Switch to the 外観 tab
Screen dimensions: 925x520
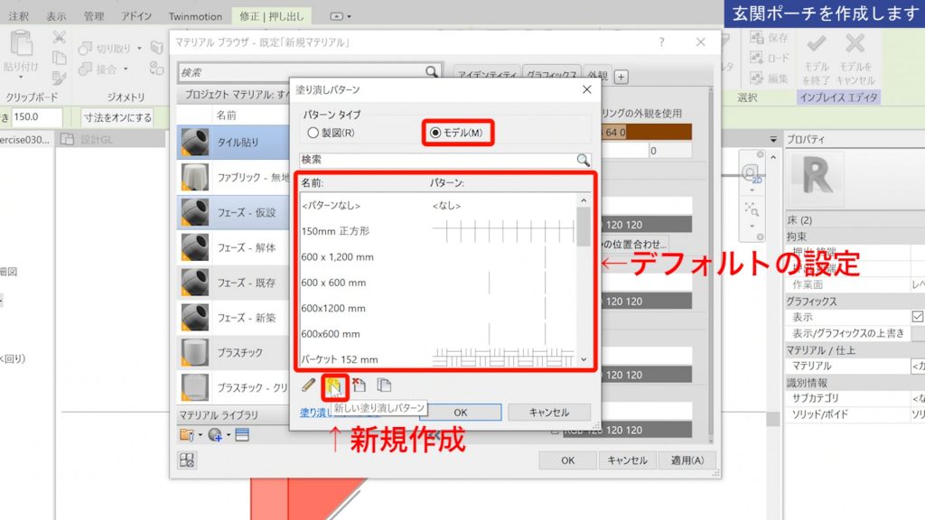click(x=597, y=76)
